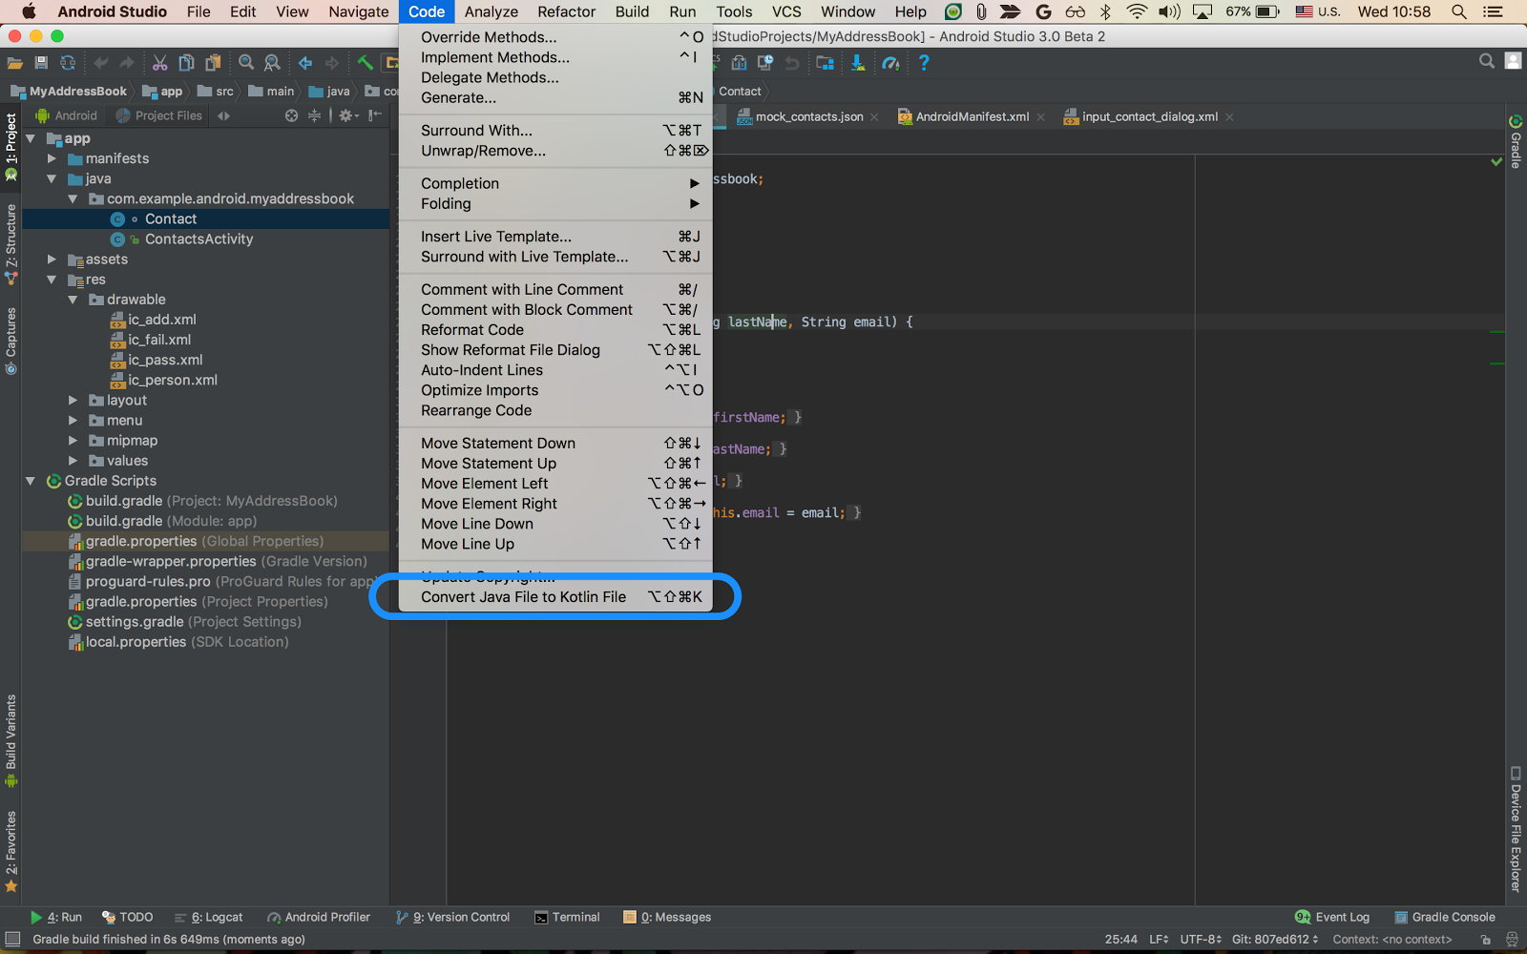Viewport: 1527px width, 954px height.
Task: Open the Terminal tool window
Action: pos(567,917)
